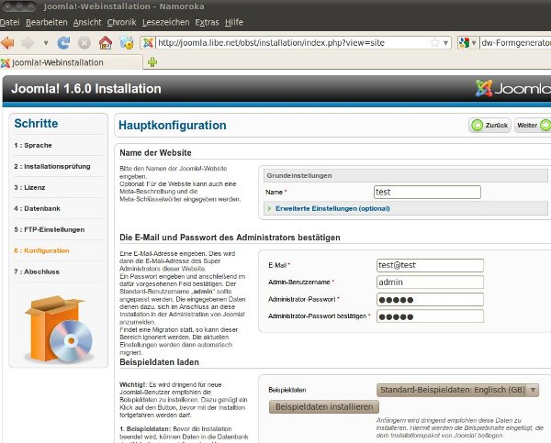Click the Administrator-Passwort field
The image size is (551, 443).
pos(430,299)
